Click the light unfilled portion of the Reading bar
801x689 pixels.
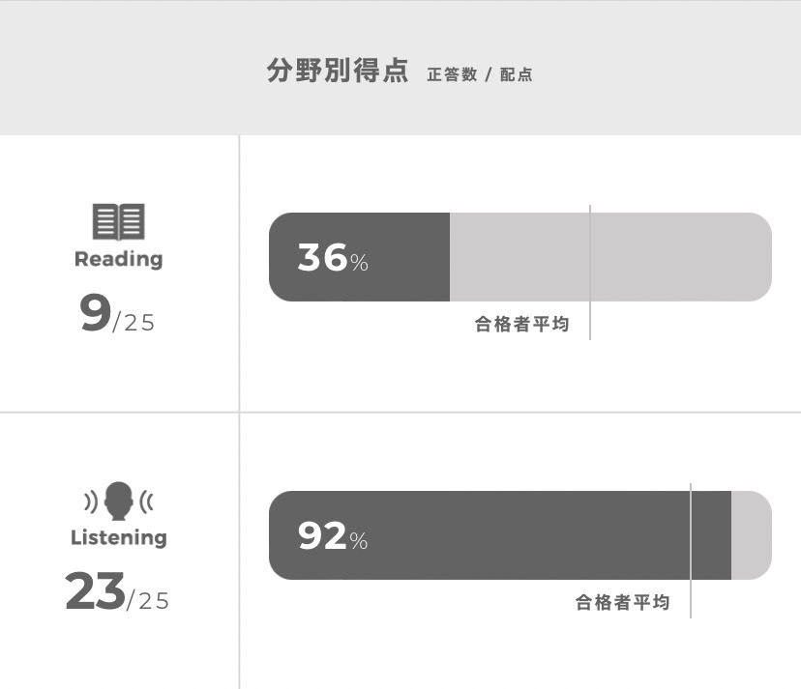pyautogui.click(x=610, y=257)
